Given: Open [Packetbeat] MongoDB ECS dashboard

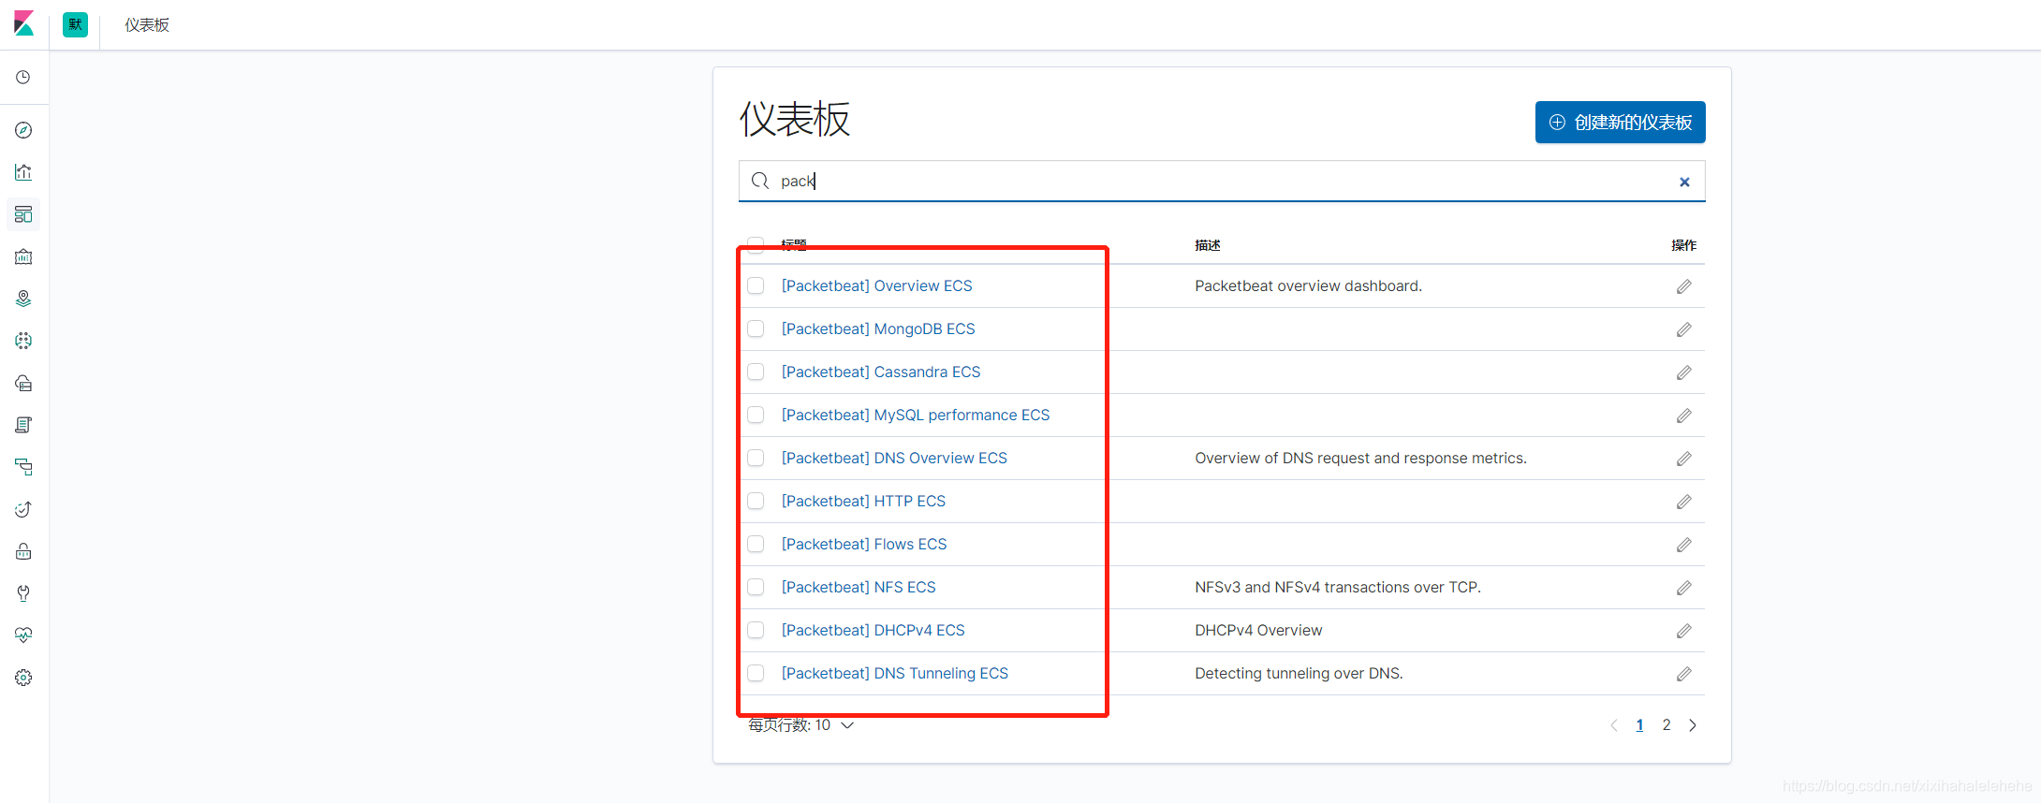Looking at the screenshot, I should tap(878, 328).
